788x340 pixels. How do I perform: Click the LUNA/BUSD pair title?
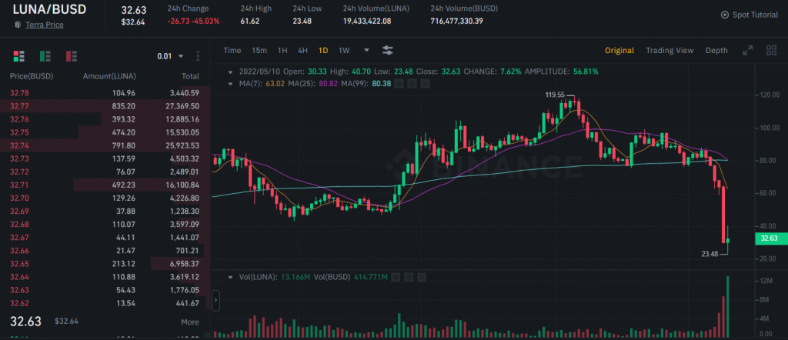(x=49, y=9)
